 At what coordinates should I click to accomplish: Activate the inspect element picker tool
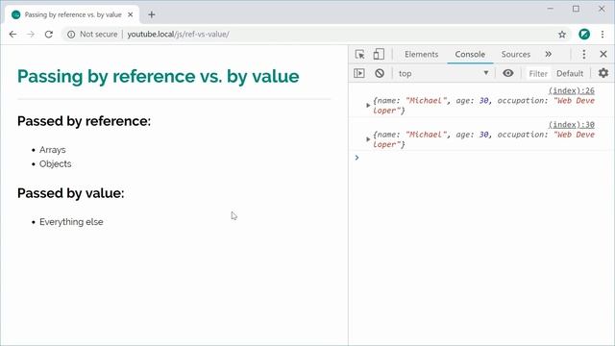coord(359,54)
